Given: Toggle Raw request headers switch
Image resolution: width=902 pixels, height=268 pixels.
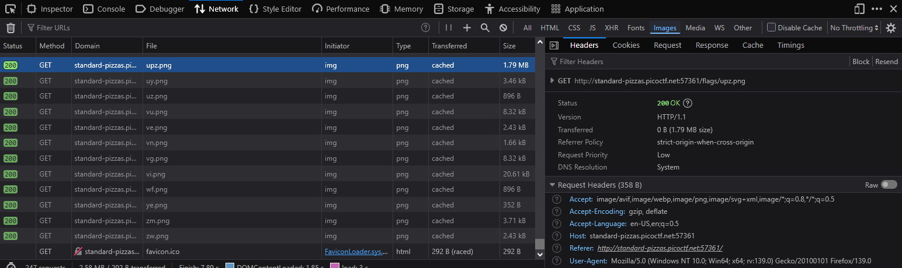Looking at the screenshot, I should pos(889,185).
